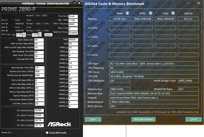204x137 pixels.
Task: Open Copy benchmark info icon
Action: click(173, 13)
